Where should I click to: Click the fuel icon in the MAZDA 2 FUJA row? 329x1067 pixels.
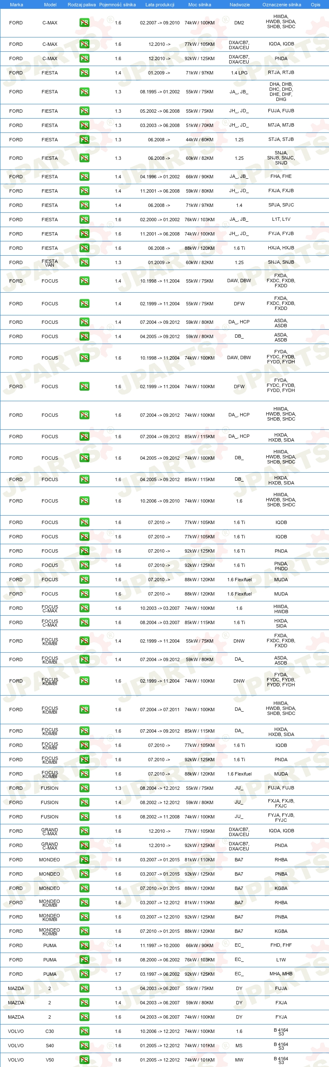coord(84,988)
